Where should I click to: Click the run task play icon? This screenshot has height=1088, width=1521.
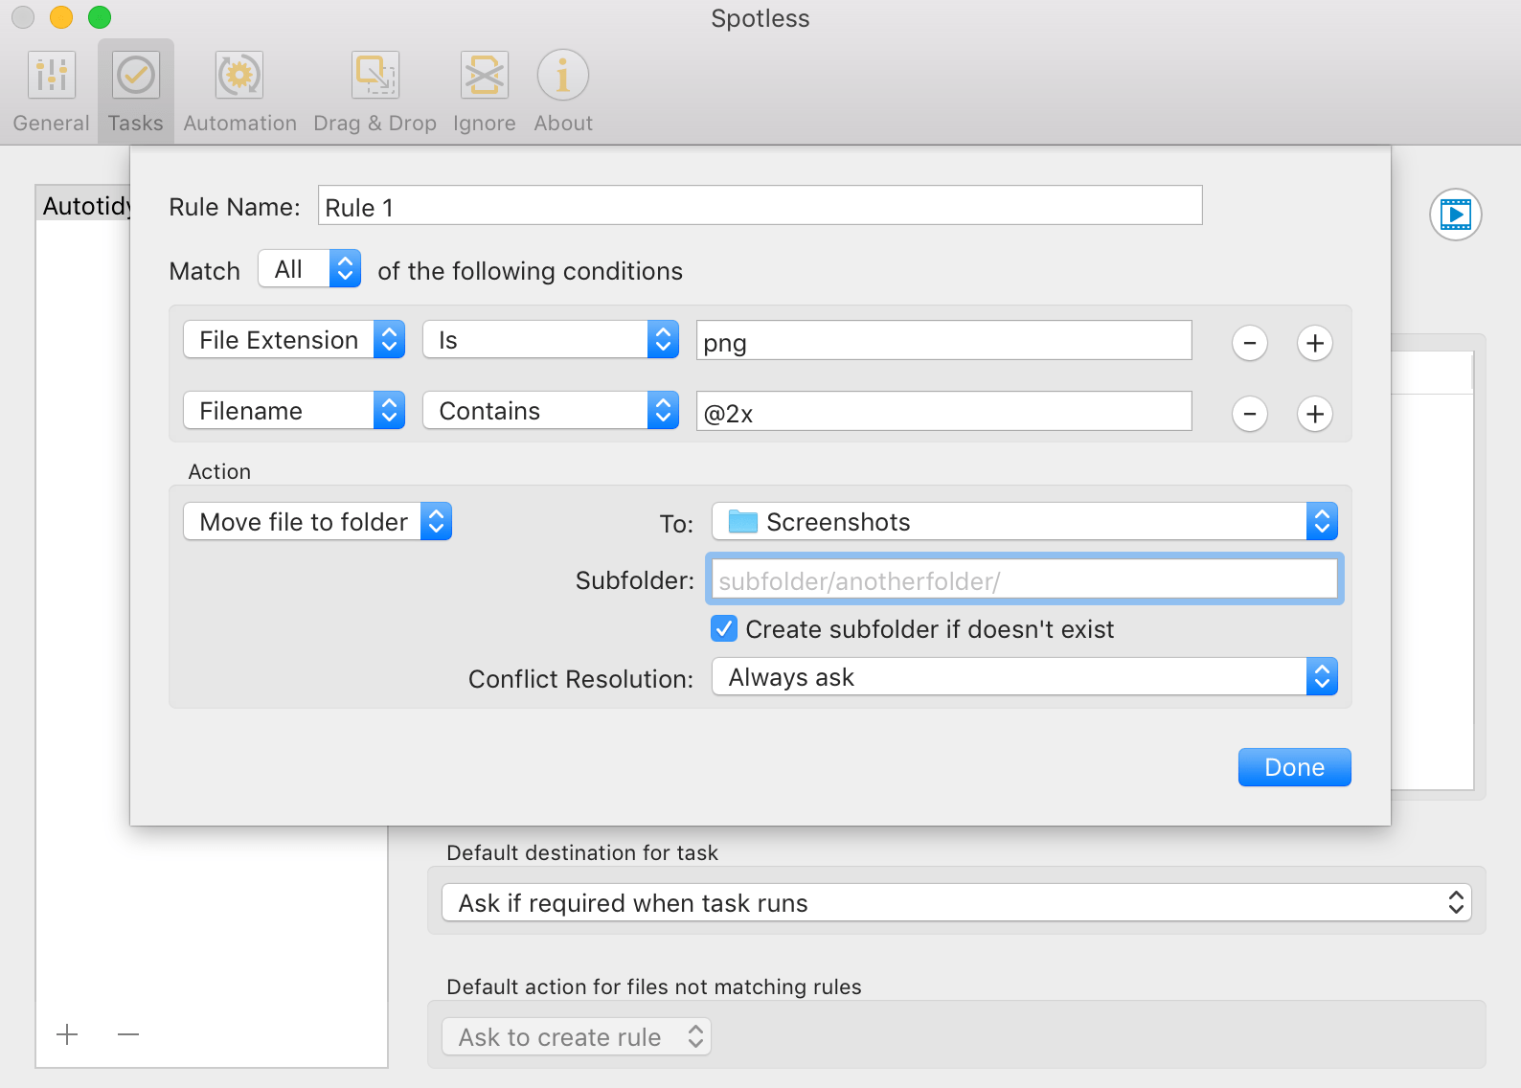pyautogui.click(x=1455, y=215)
